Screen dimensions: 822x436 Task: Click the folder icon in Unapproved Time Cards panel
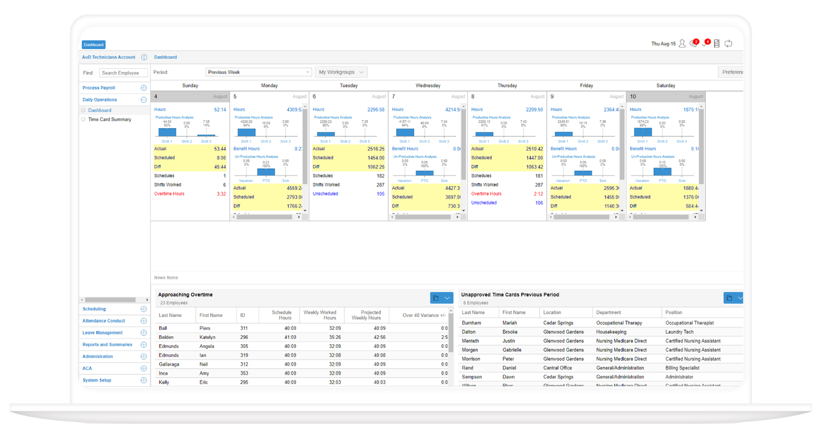tap(729, 298)
